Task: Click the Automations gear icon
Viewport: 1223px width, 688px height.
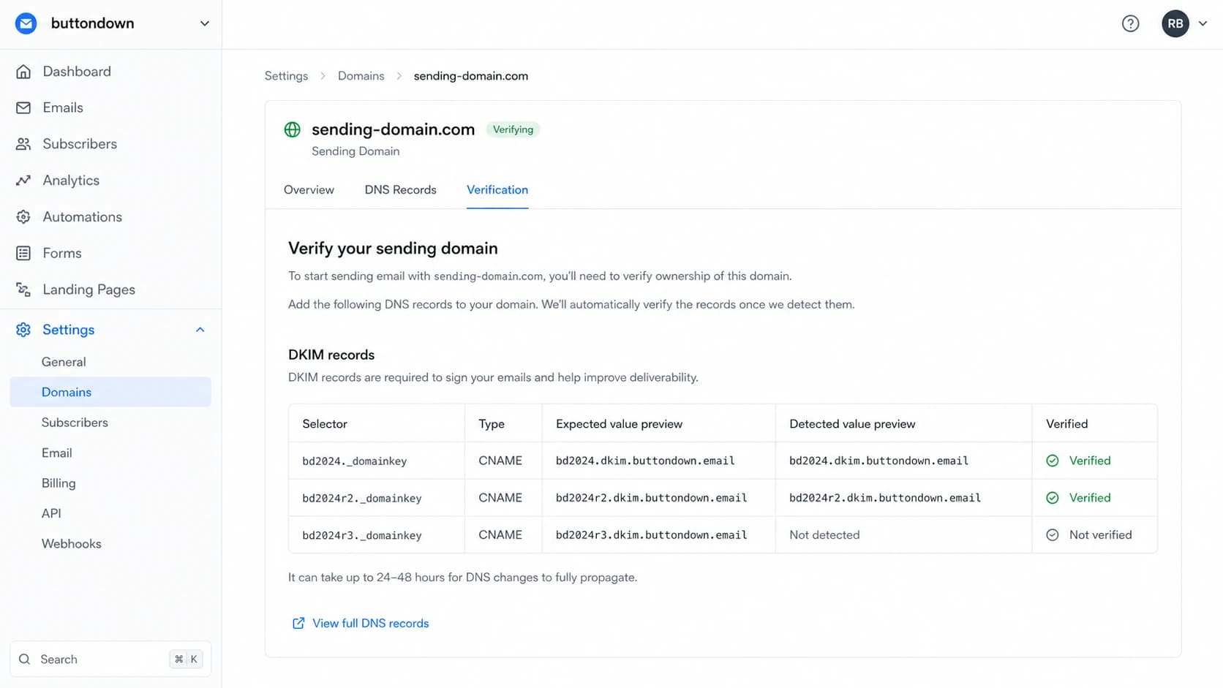Action: [x=23, y=216]
